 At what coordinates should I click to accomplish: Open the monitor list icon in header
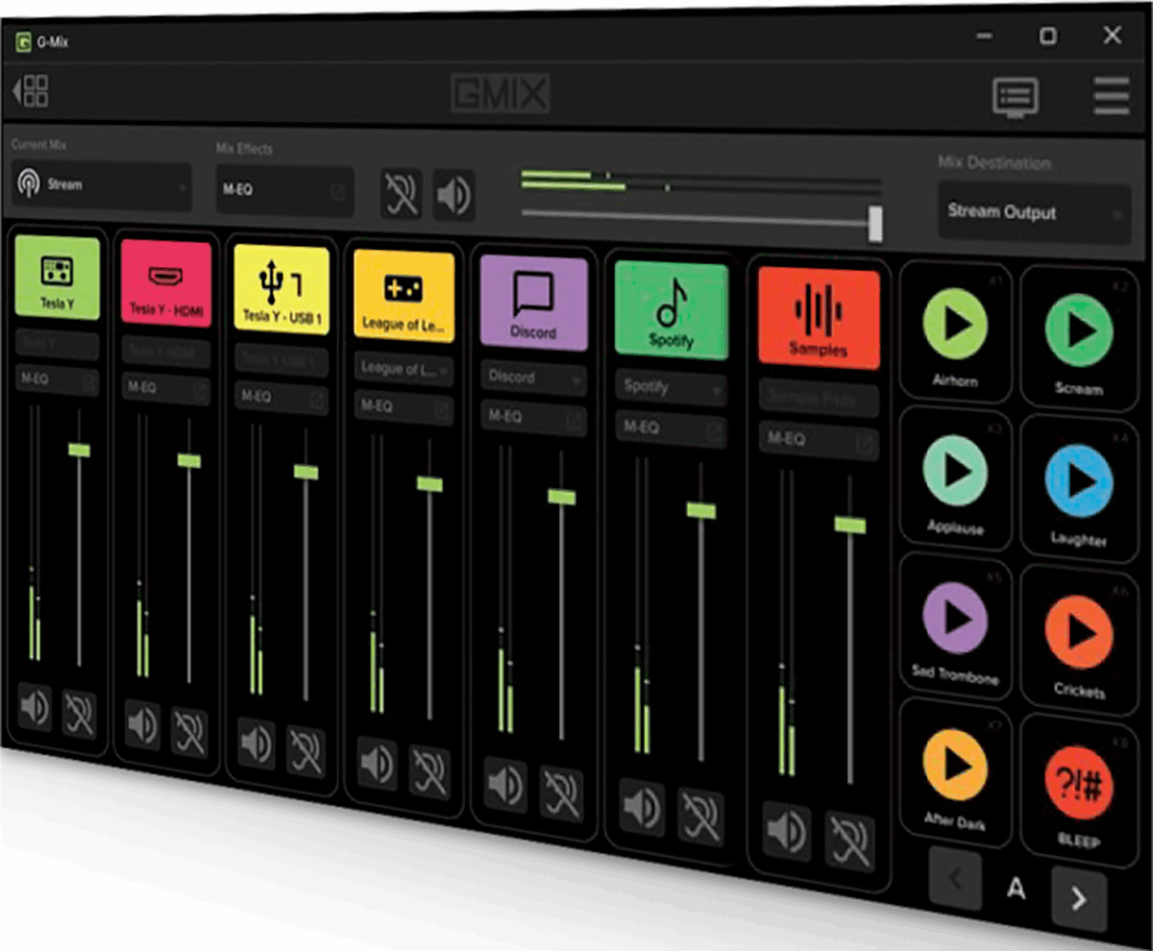pos(1015,97)
